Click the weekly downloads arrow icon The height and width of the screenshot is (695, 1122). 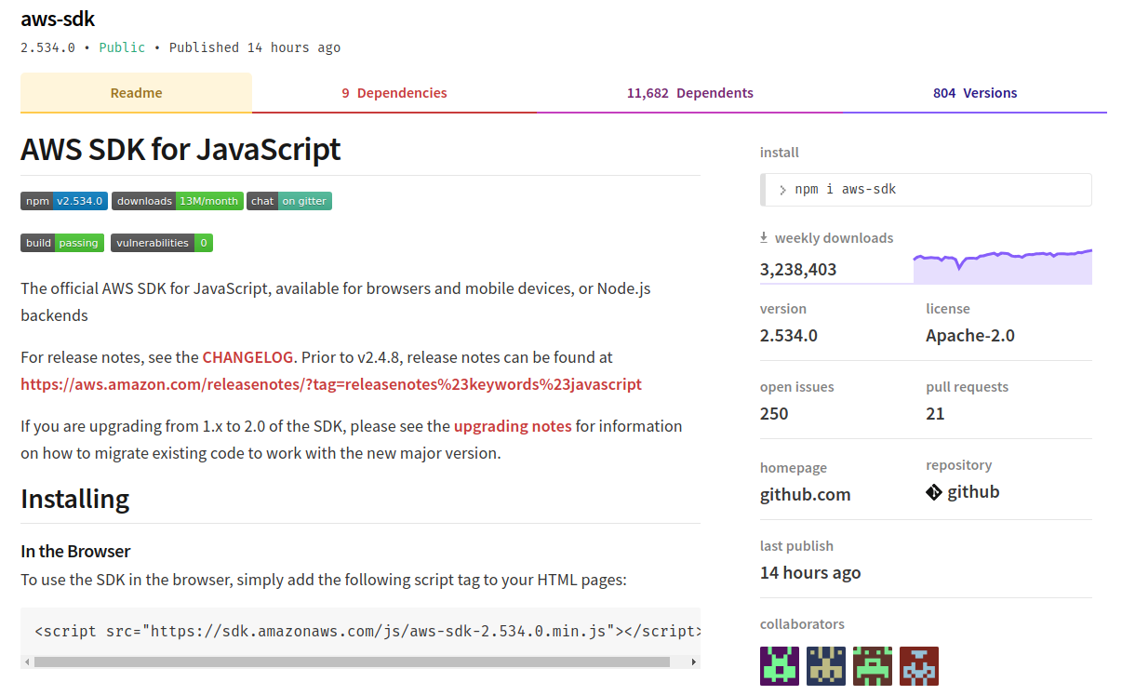(x=765, y=238)
